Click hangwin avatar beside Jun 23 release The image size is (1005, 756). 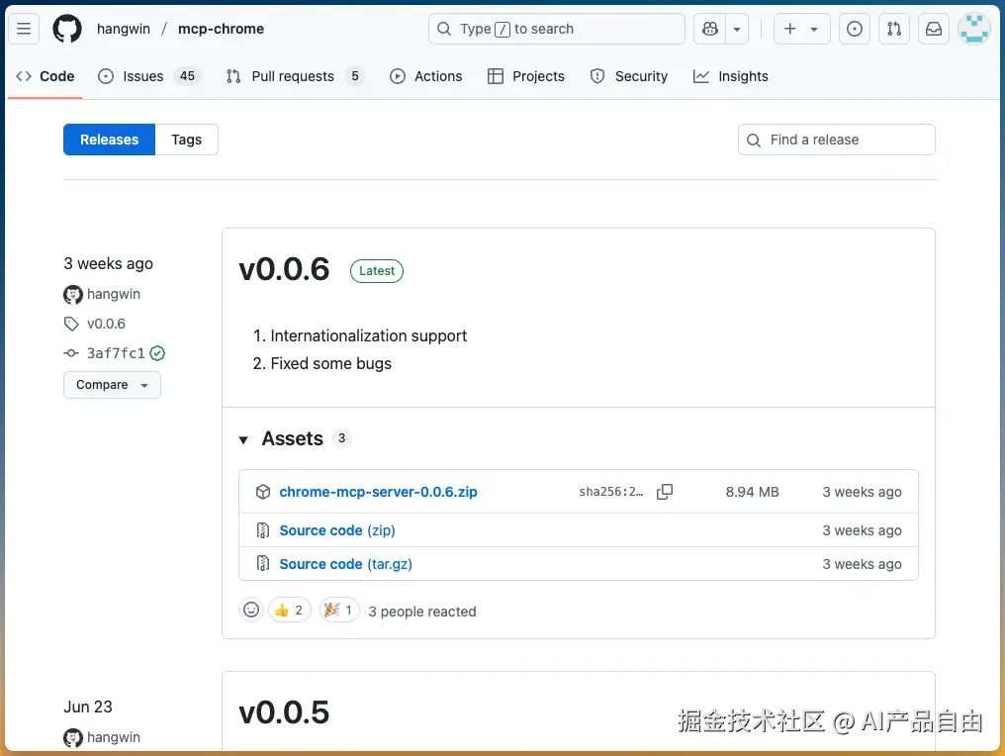73,738
